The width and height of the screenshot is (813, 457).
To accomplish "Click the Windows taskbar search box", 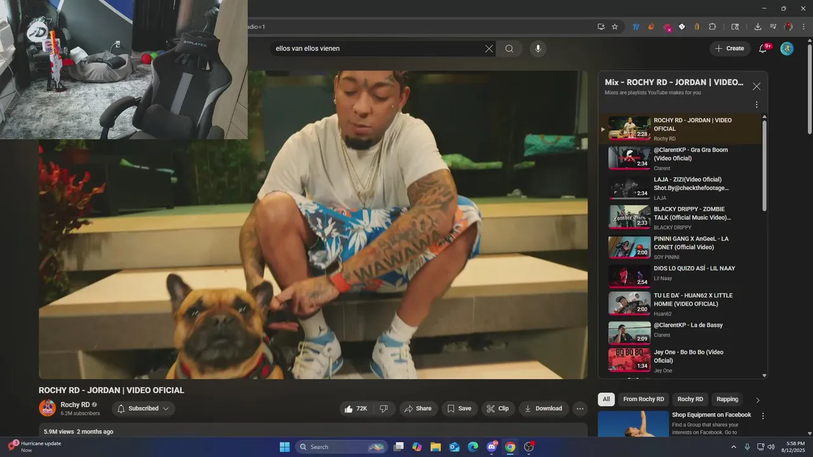I will [x=342, y=447].
